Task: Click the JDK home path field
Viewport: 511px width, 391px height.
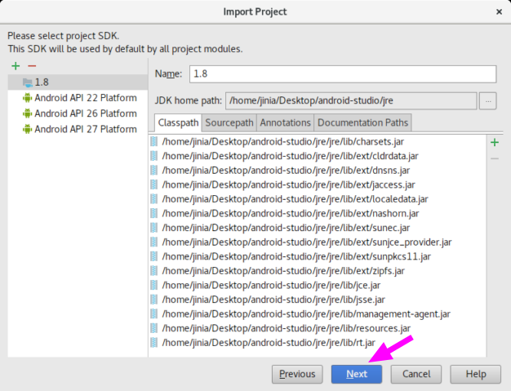Action: 351,101
